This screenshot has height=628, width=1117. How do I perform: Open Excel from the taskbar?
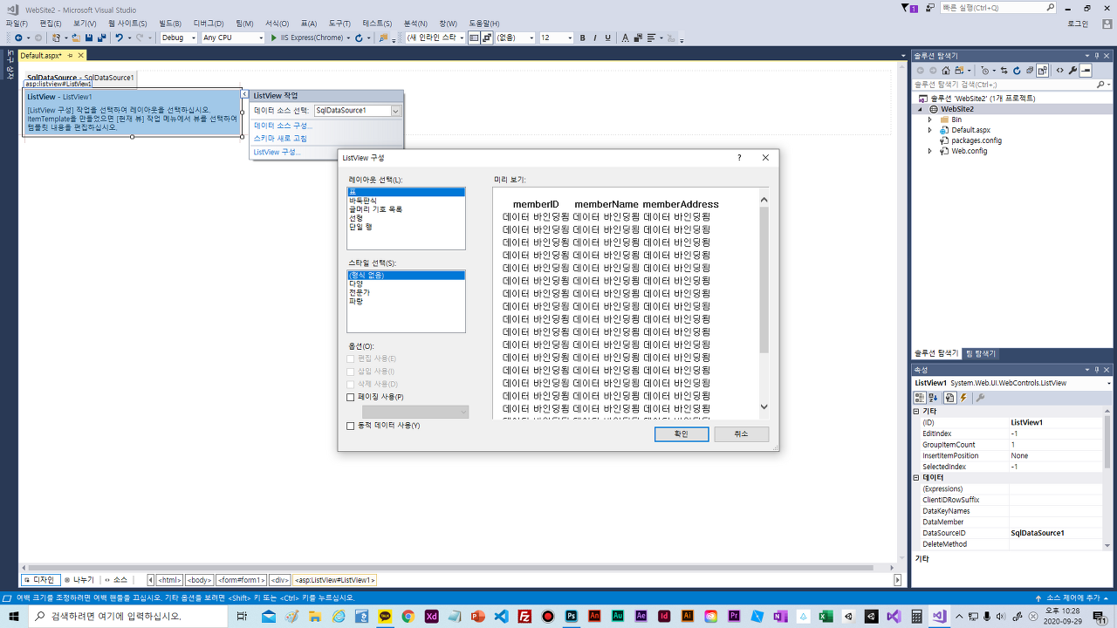click(826, 616)
